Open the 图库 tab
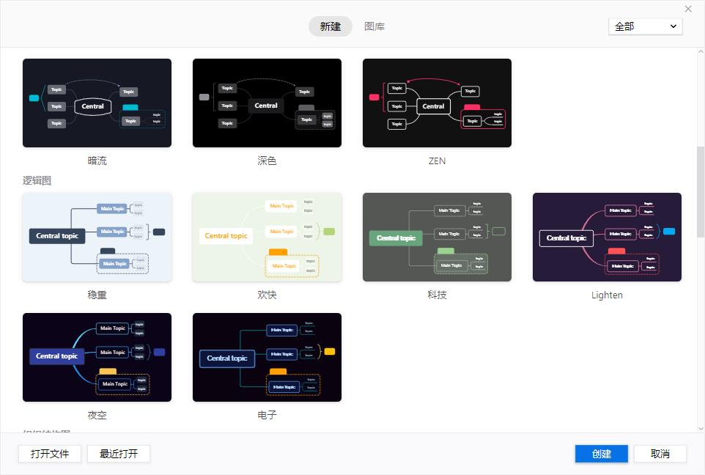 [x=374, y=26]
